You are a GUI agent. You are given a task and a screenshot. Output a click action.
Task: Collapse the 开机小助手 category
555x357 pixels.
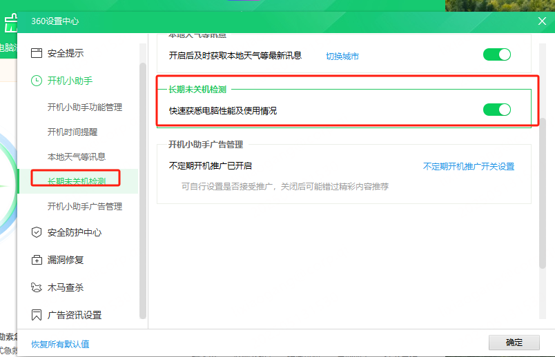[70, 81]
